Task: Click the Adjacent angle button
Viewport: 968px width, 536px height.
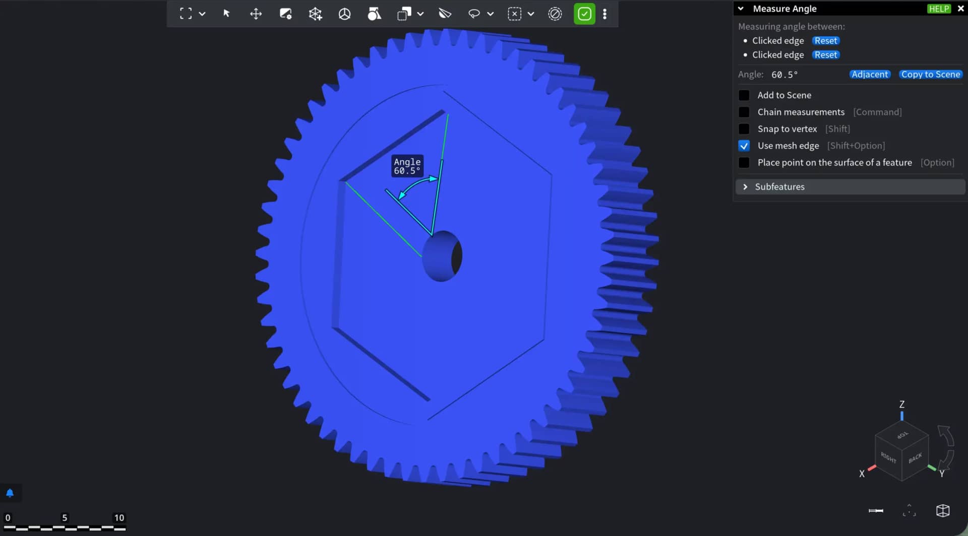Action: tap(870, 74)
